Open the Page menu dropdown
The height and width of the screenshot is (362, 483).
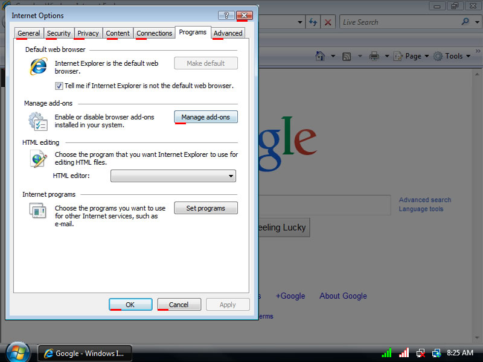(x=414, y=56)
